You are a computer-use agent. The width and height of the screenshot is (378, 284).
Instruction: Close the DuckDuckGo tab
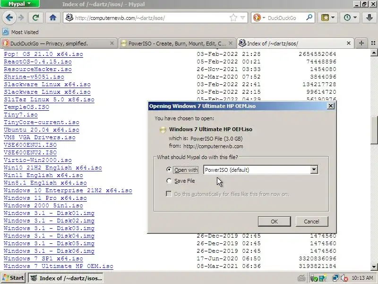(112, 43)
